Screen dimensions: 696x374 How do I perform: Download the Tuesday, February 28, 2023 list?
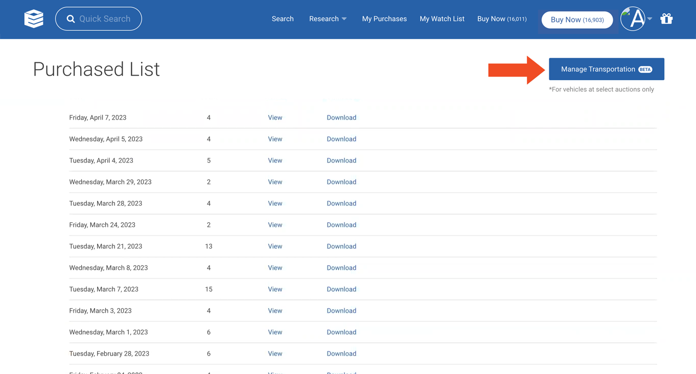click(341, 353)
